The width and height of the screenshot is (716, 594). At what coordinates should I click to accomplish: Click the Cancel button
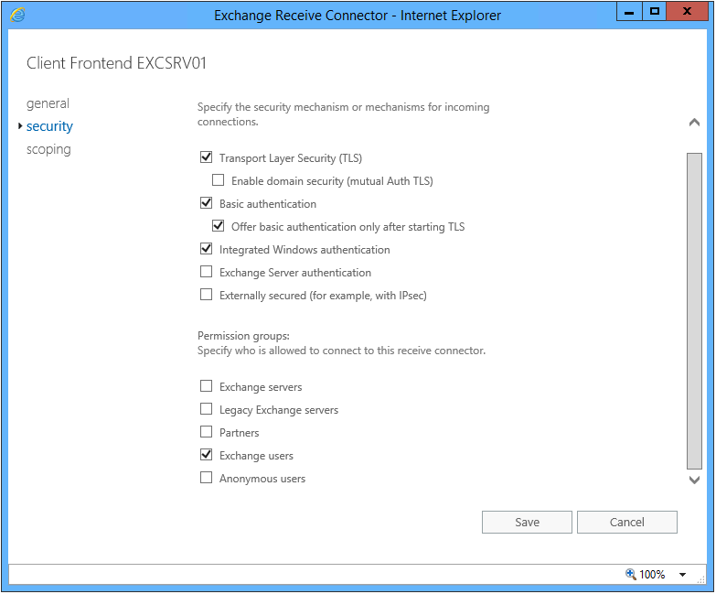(x=627, y=522)
